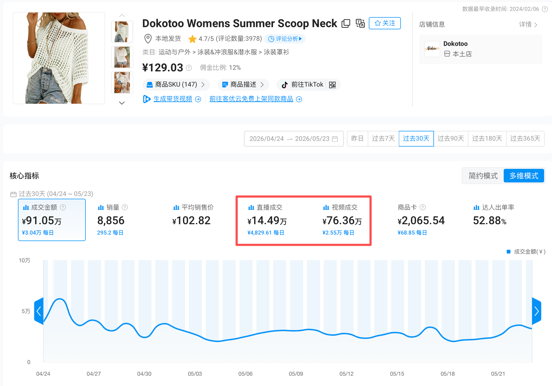The width and height of the screenshot is (552, 386).
Task: Select the 过去30天 time range
Action: [x=416, y=139]
